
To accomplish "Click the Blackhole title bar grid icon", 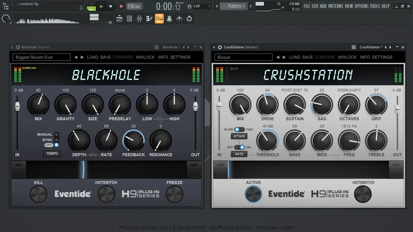I will (x=157, y=47).
